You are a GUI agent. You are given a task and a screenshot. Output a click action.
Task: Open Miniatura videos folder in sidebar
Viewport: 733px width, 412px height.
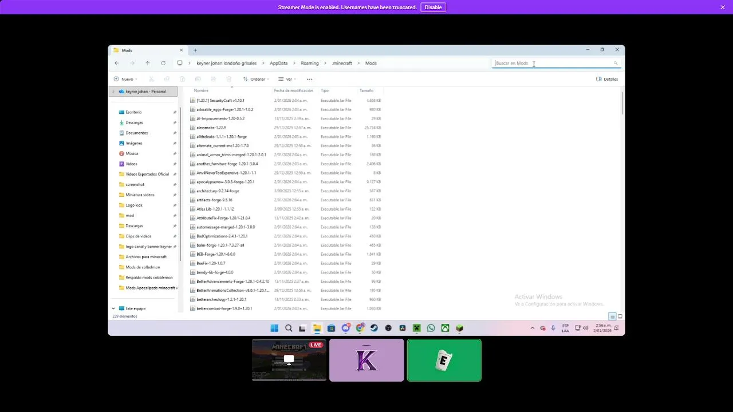click(140, 195)
